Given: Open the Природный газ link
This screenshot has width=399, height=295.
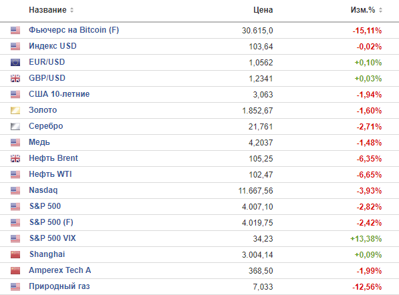Looking at the screenshot, I should click(x=59, y=286).
